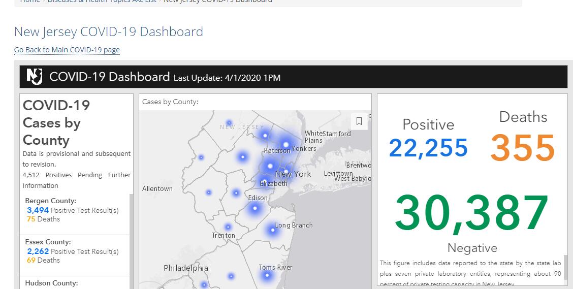Click the New York label on map
Viewport: 573px width, 289px height.
click(293, 174)
